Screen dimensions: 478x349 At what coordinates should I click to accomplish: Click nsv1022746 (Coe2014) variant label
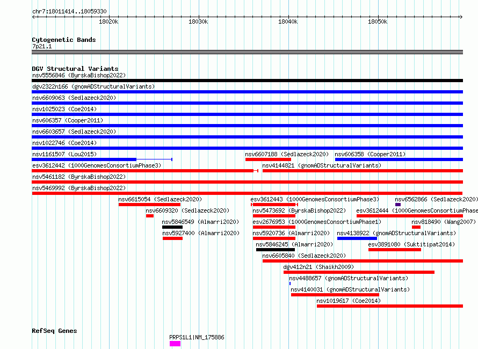64,143
